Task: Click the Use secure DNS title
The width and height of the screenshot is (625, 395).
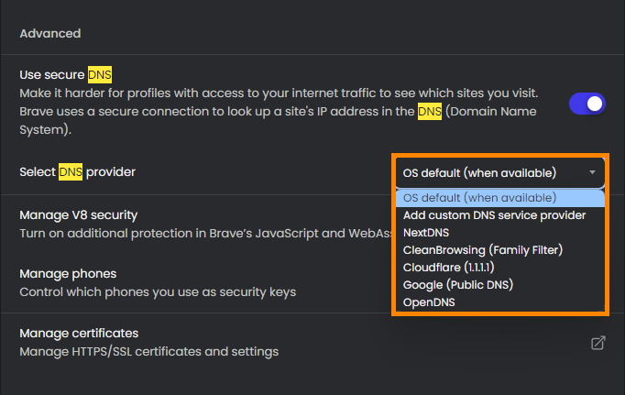Action: (x=66, y=75)
